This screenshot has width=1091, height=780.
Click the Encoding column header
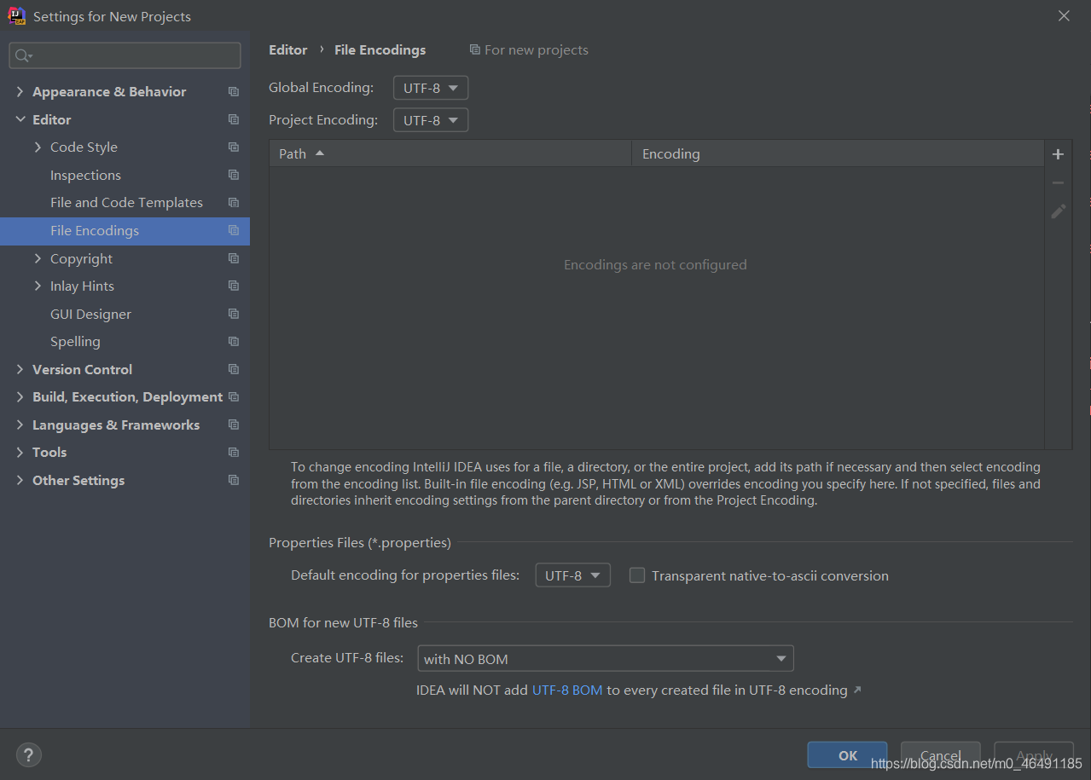[838, 154]
